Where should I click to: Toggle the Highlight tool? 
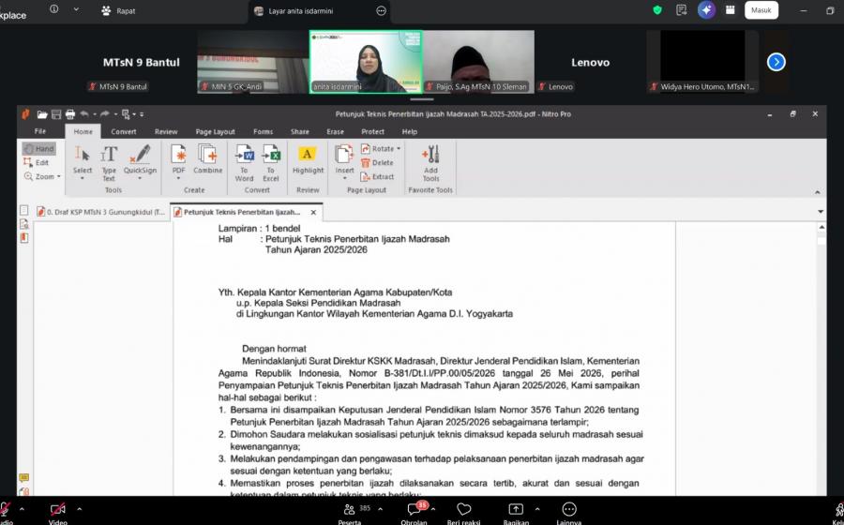tap(308, 159)
